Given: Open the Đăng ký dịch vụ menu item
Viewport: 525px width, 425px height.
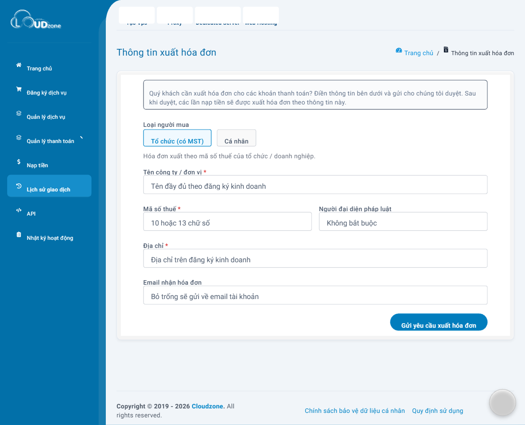Looking at the screenshot, I should pos(49,92).
